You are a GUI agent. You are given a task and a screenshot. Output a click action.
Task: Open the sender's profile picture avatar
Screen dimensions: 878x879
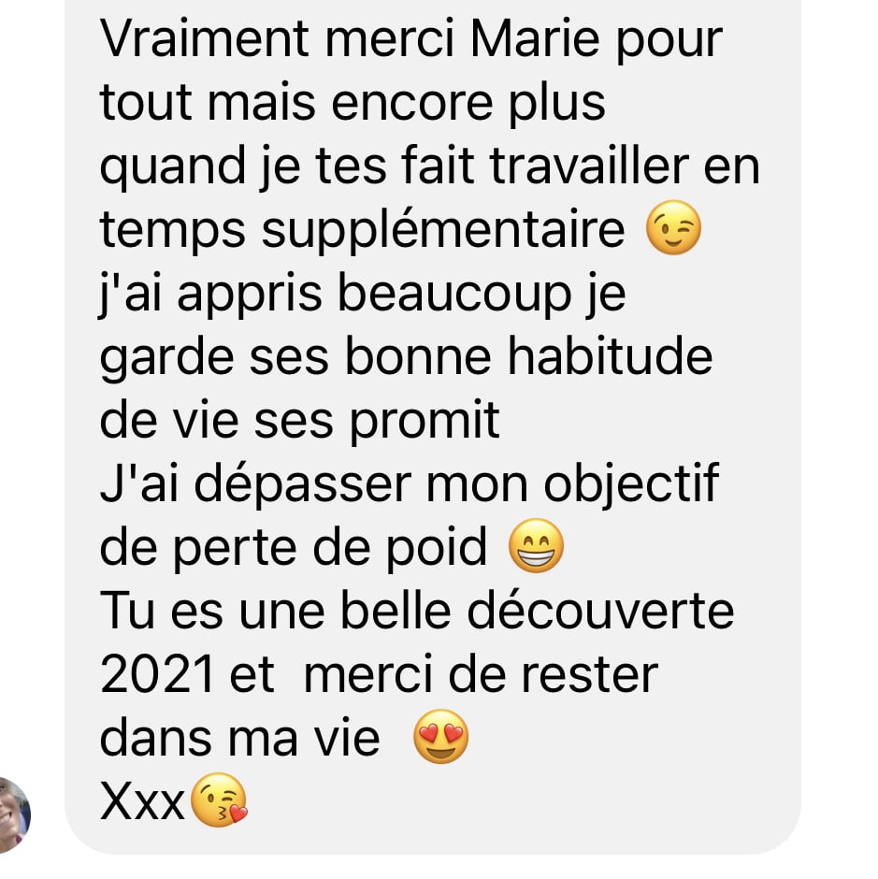tap(12, 815)
